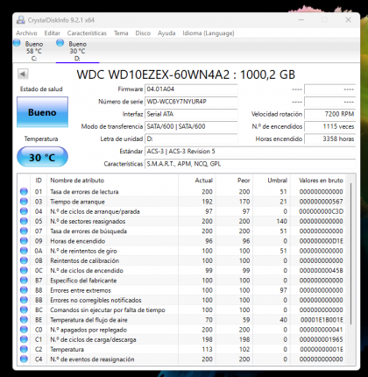Click status circle for attribute C0

coord(24,330)
